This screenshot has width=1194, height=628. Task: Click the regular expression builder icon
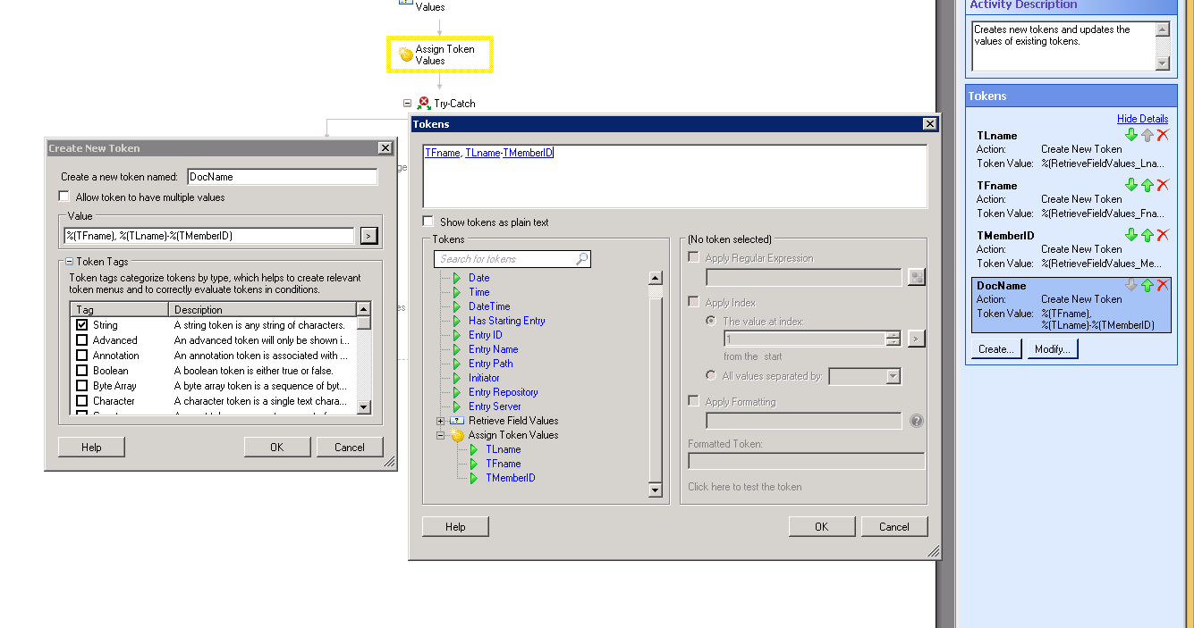pyautogui.click(x=916, y=278)
